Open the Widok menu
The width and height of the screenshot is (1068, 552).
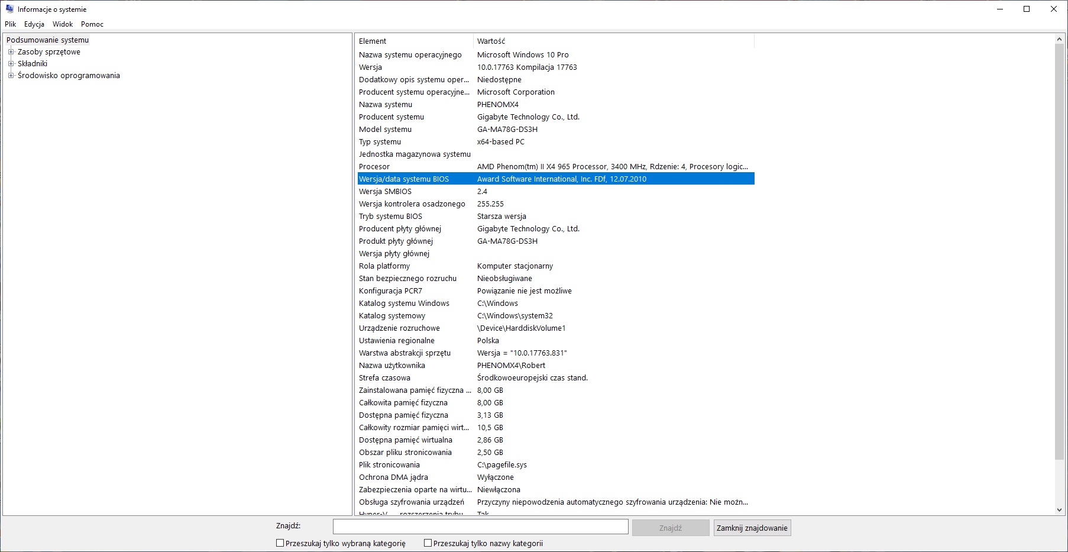coord(63,24)
